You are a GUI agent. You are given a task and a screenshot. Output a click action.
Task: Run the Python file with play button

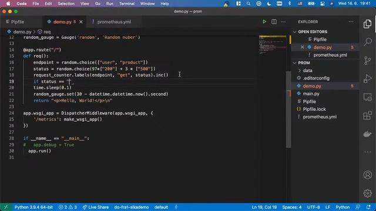pyautogui.click(x=264, y=22)
